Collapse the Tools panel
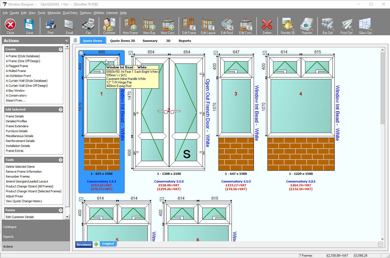 coord(61,160)
